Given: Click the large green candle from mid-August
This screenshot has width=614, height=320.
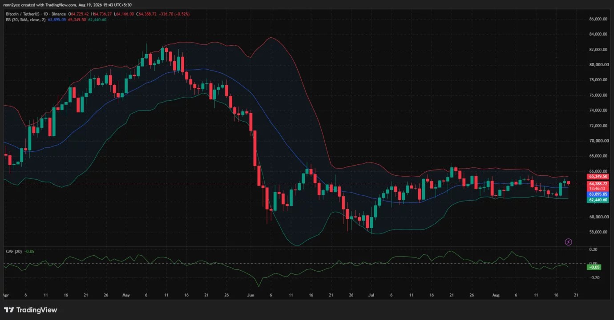Looking at the screenshot, I should (x=560, y=189).
